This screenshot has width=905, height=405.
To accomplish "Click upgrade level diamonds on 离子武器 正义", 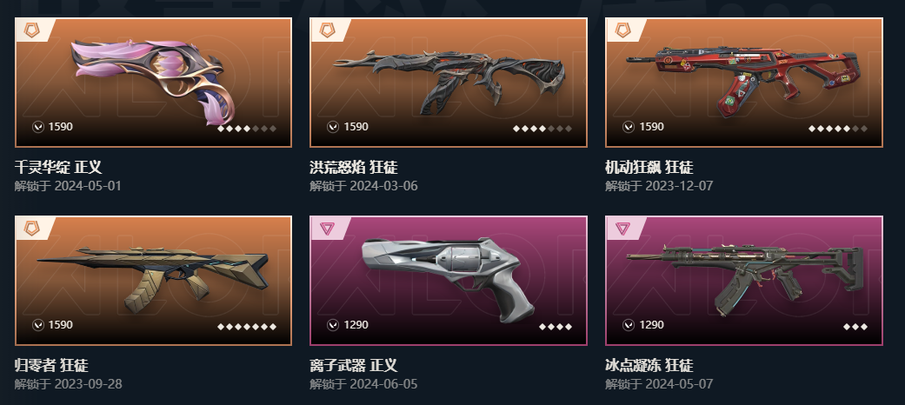I will pyautogui.click(x=556, y=327).
